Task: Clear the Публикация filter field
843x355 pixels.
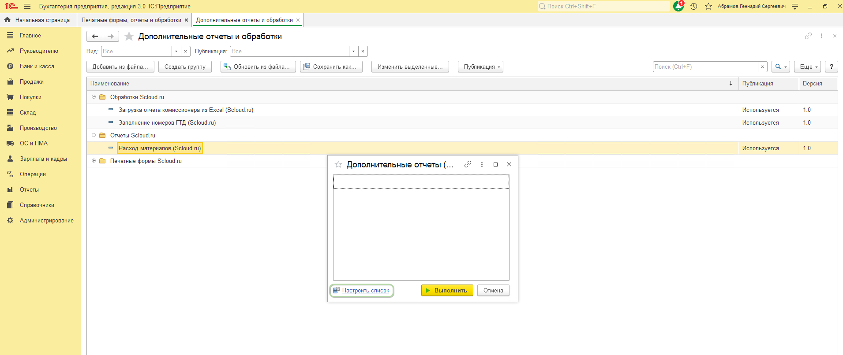Action: 363,52
